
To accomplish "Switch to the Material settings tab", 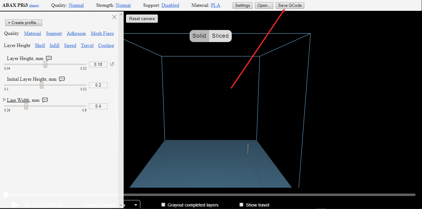I will [33, 33].
